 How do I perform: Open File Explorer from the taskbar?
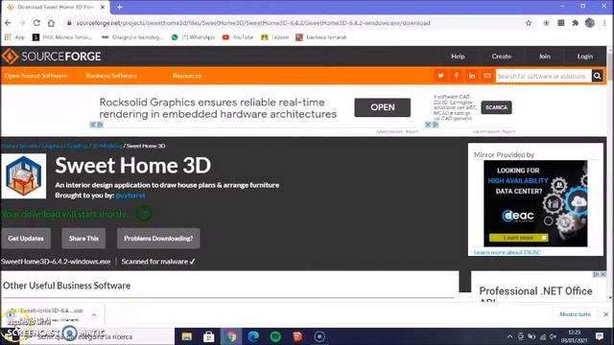[x=187, y=336]
